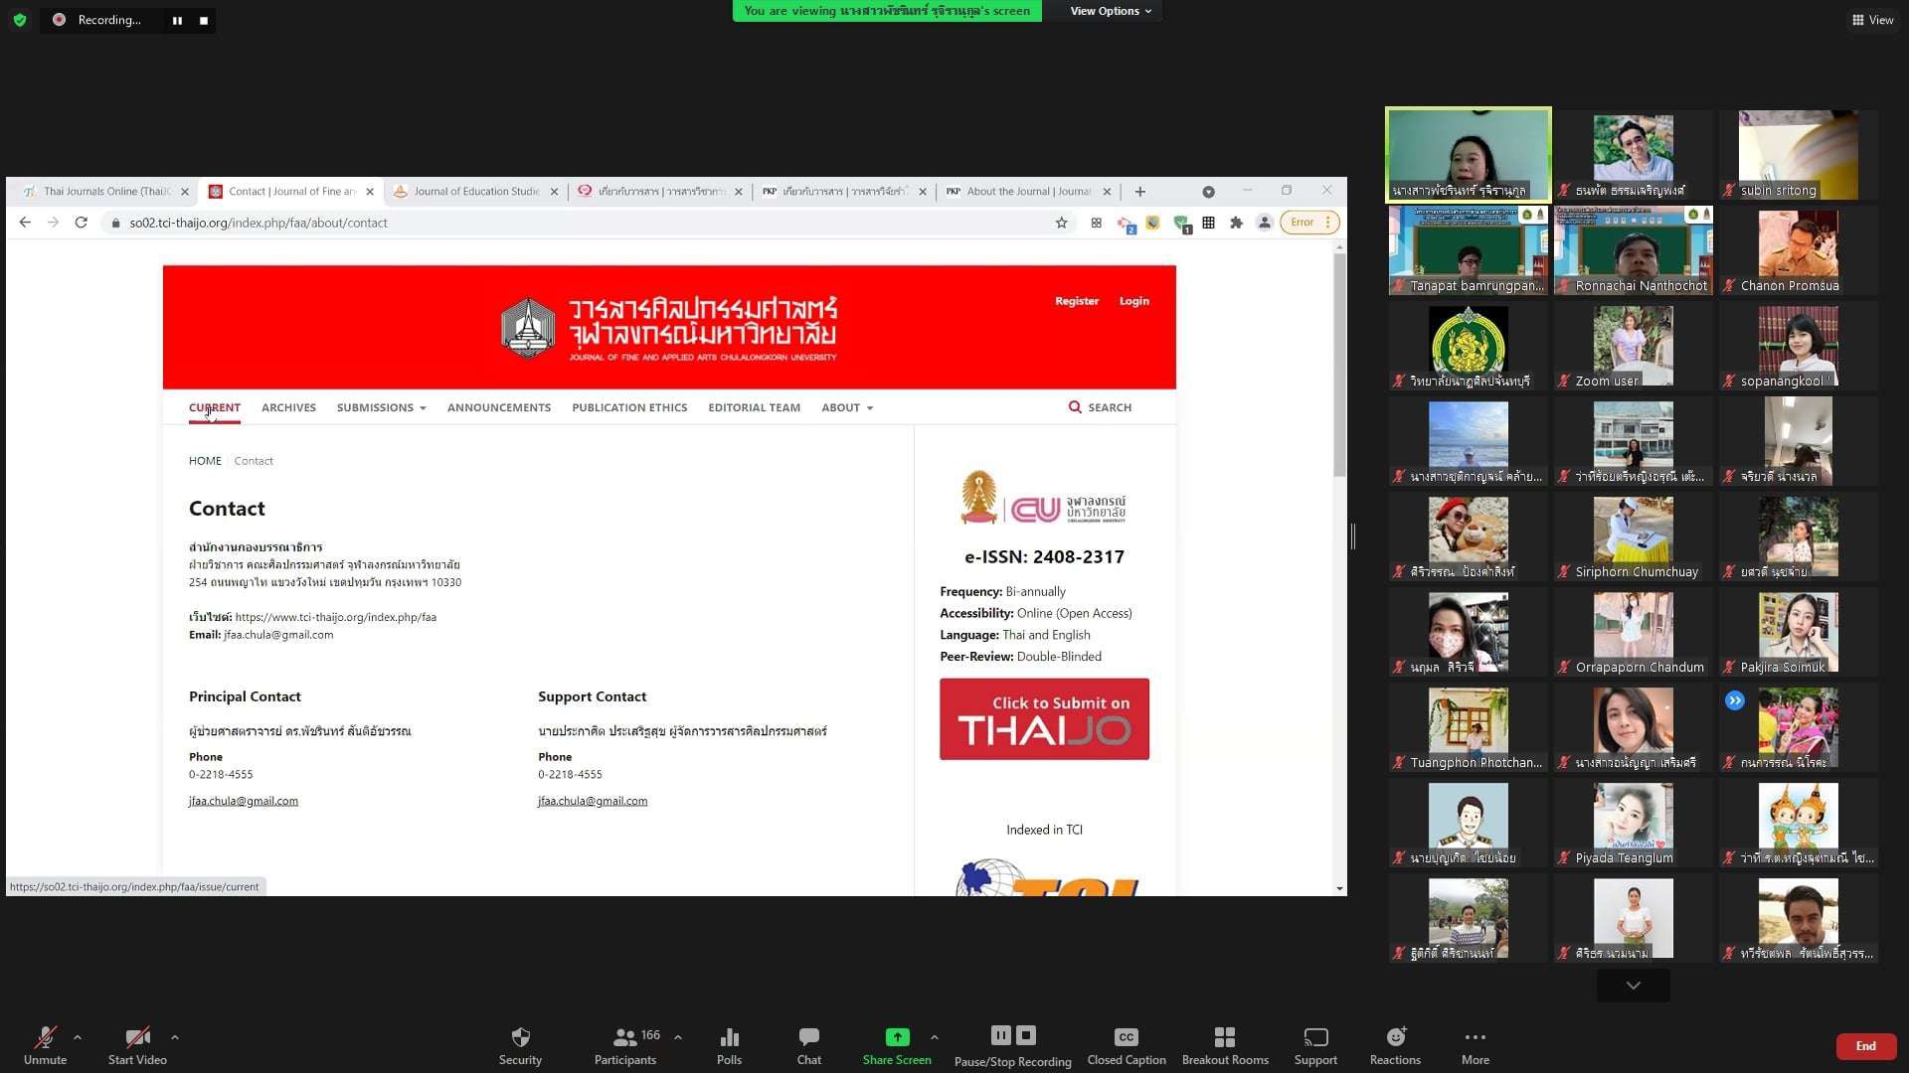1909x1073 pixels.
Task: Open the Security shield icon
Action: 520,1038
